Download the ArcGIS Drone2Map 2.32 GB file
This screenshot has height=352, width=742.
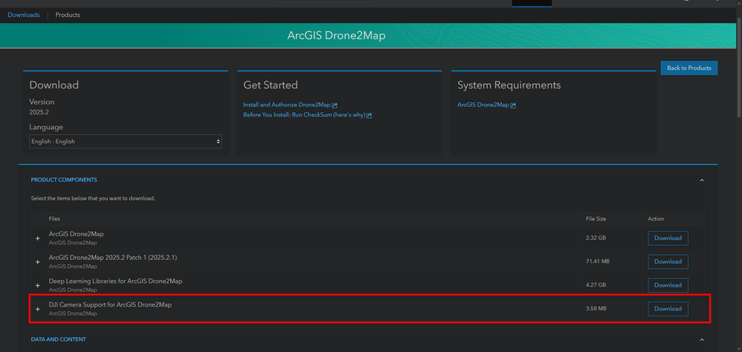click(668, 238)
